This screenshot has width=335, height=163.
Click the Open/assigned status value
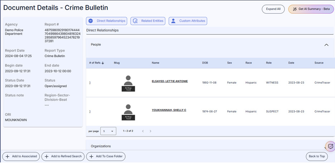tap(55, 86)
